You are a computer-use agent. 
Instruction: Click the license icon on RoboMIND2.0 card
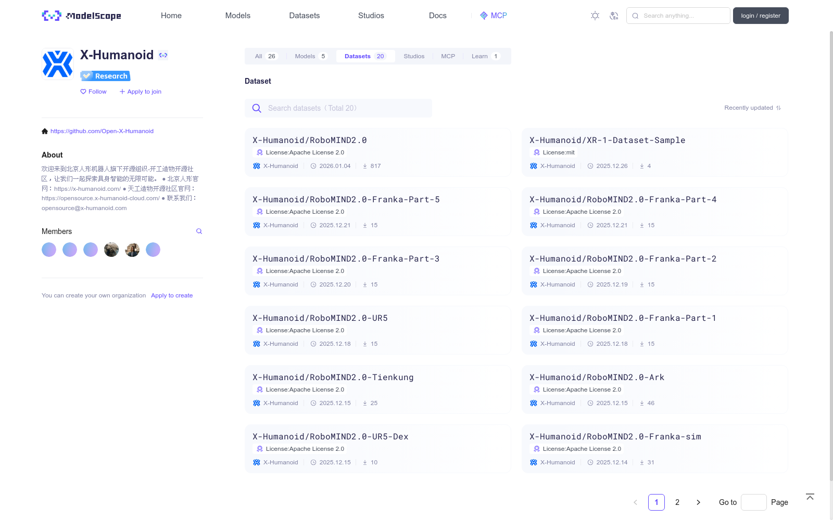pos(260,152)
